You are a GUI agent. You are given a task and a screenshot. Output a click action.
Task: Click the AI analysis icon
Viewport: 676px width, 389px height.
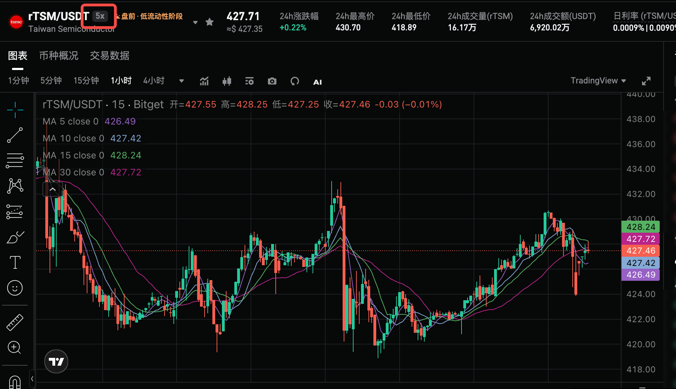[x=317, y=82]
